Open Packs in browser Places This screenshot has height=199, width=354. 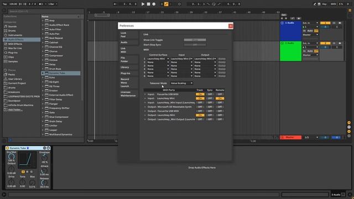pos(11,75)
